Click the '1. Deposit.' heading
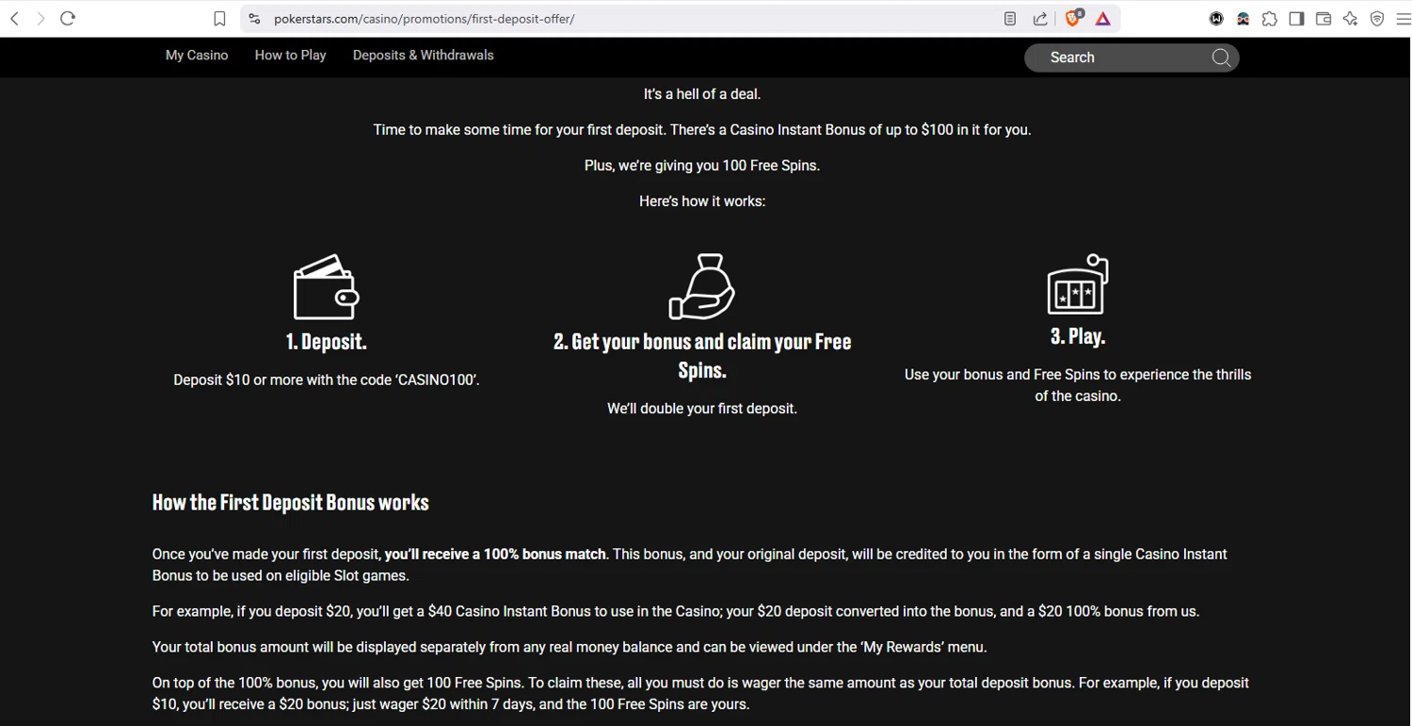This screenshot has height=726, width=1412. click(x=327, y=342)
